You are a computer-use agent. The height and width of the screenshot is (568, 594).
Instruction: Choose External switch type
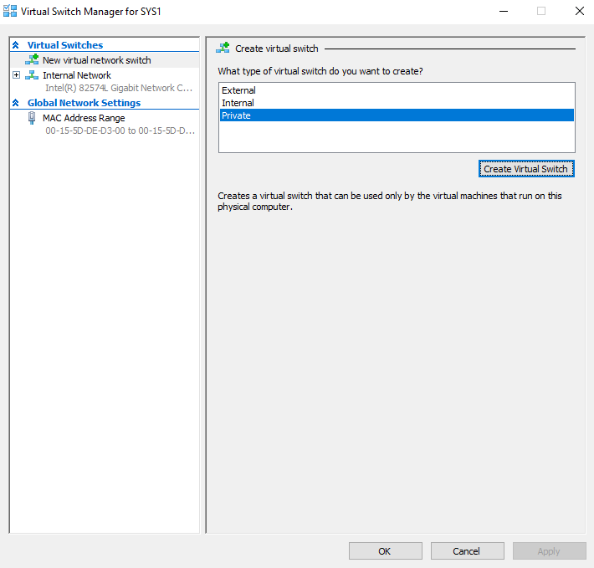(x=397, y=90)
